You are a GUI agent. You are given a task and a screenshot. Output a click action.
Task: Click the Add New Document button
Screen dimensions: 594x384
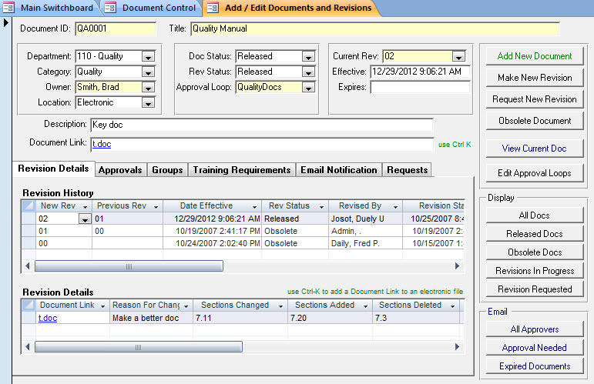click(535, 56)
